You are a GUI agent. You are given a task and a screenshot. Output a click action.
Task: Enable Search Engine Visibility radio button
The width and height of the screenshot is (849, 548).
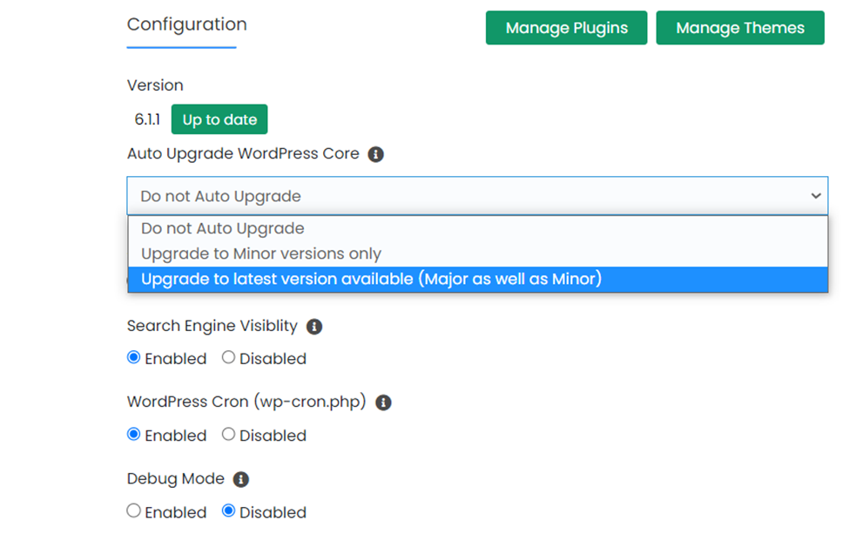tap(134, 357)
